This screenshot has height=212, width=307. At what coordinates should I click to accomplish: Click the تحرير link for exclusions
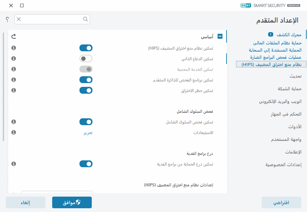tap(88, 132)
